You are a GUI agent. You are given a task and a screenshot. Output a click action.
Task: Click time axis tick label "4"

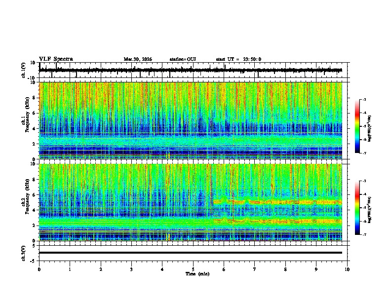pos(162,269)
